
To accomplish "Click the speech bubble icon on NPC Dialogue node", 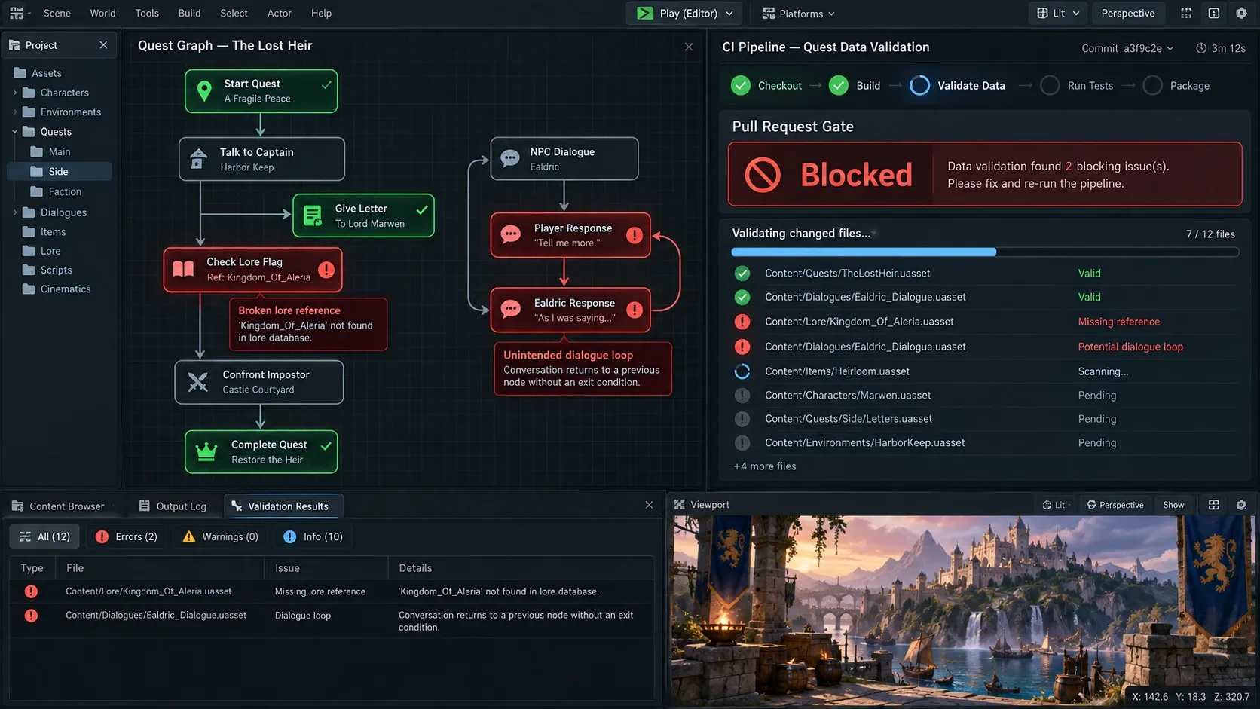I will tap(510, 158).
